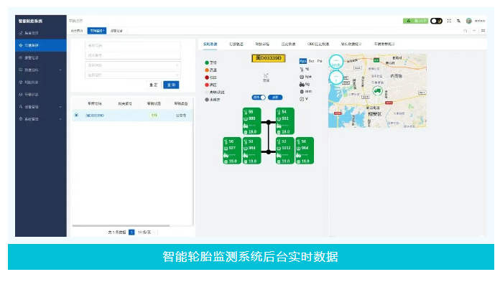Image resolution: width=500 pixels, height=282 pixels.
Task: Open the first sidebar item with the dashboard icon
Action: click(x=41, y=33)
